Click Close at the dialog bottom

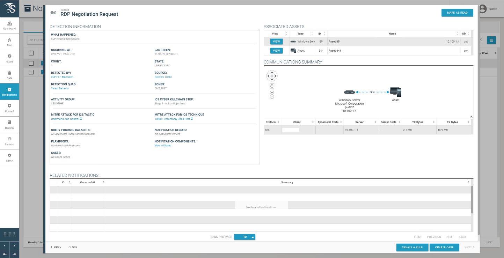point(73,247)
